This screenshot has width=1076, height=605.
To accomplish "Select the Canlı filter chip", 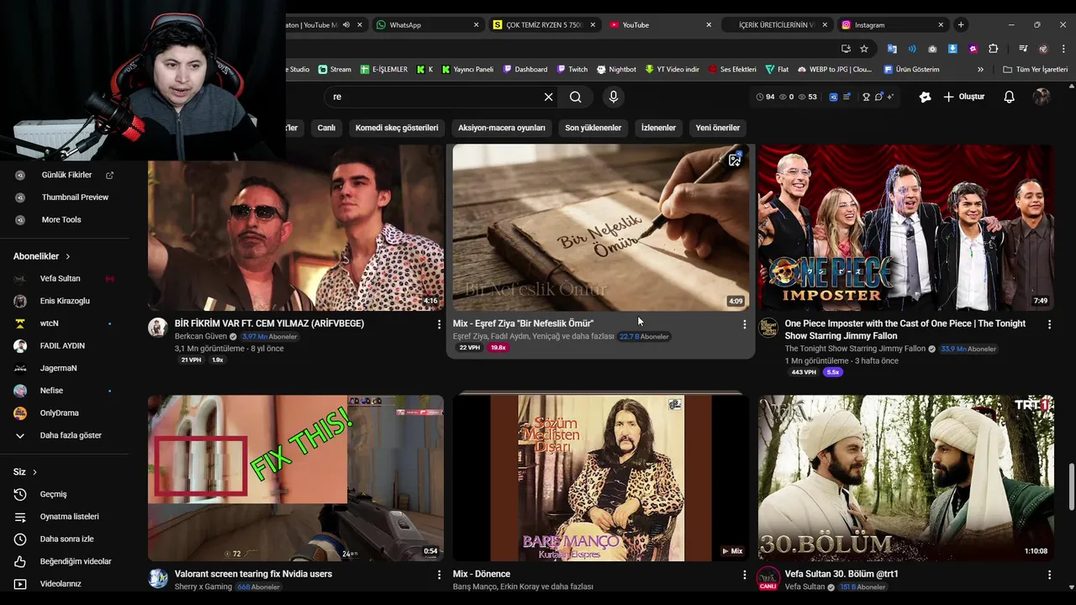I will click(x=326, y=128).
